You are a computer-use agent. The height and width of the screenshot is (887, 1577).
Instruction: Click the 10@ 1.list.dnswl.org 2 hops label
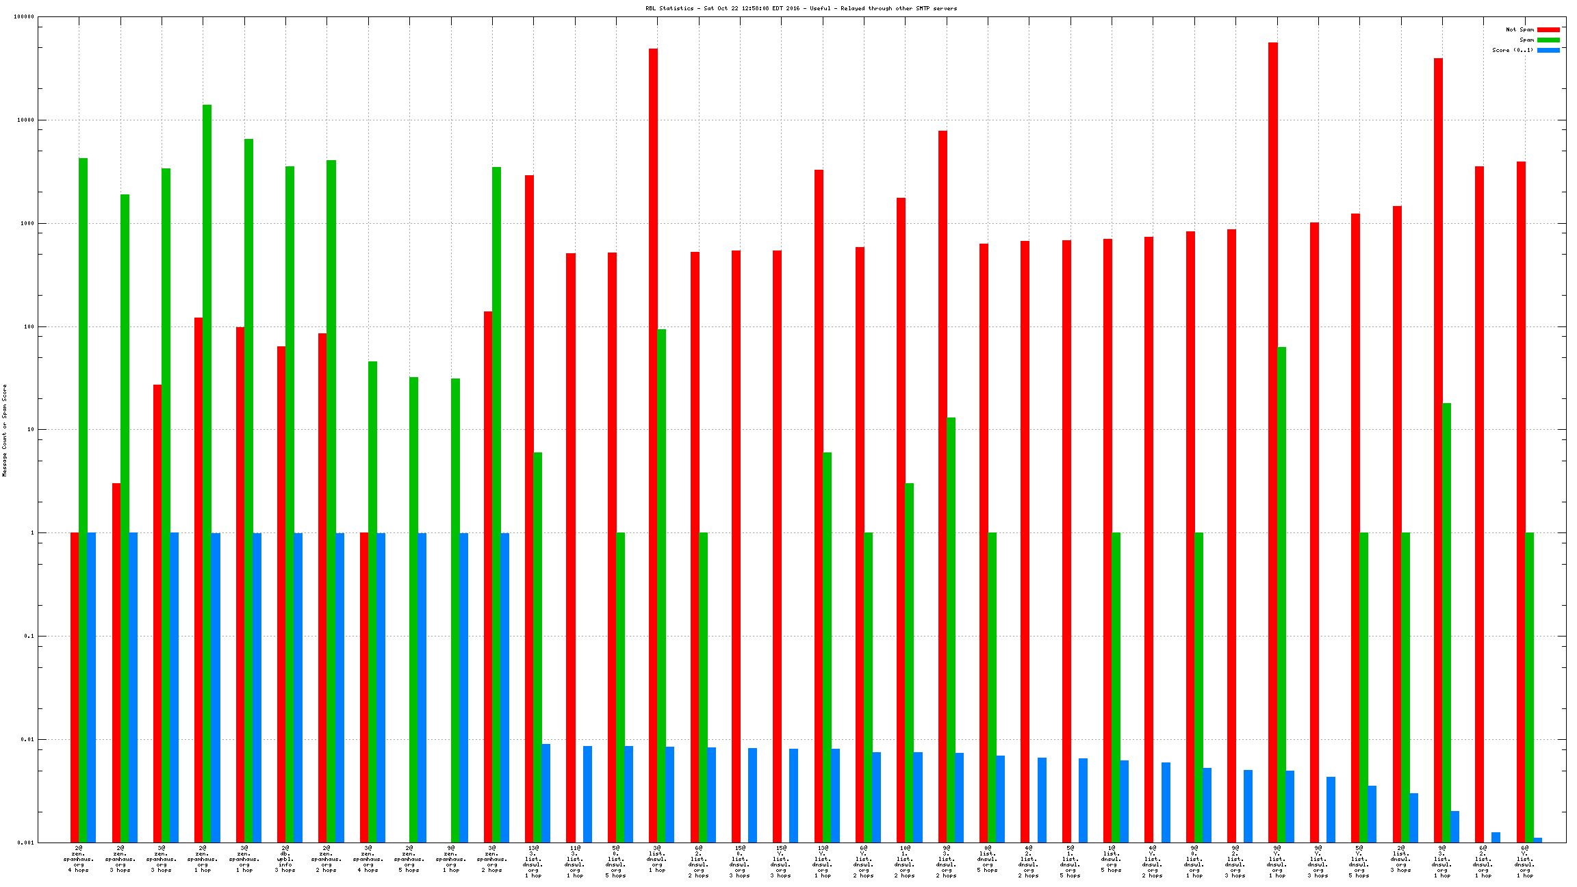(x=905, y=862)
